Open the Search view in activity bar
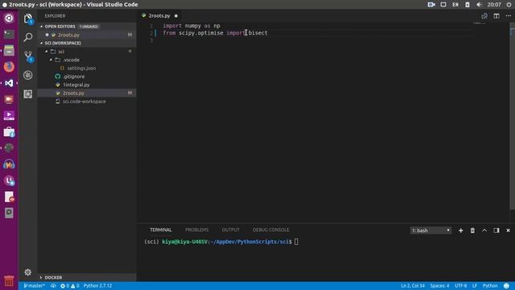Image resolution: width=515 pixels, height=290 pixels. [28, 37]
